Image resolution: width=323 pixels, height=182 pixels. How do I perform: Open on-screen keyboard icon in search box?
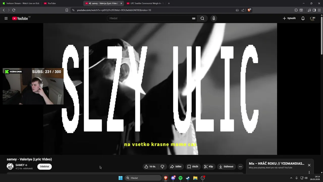[194, 18]
